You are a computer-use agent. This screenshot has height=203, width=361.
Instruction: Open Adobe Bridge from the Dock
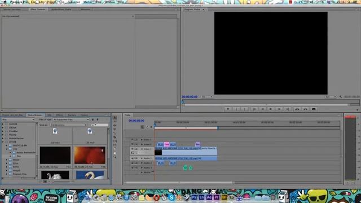[x=224, y=197]
